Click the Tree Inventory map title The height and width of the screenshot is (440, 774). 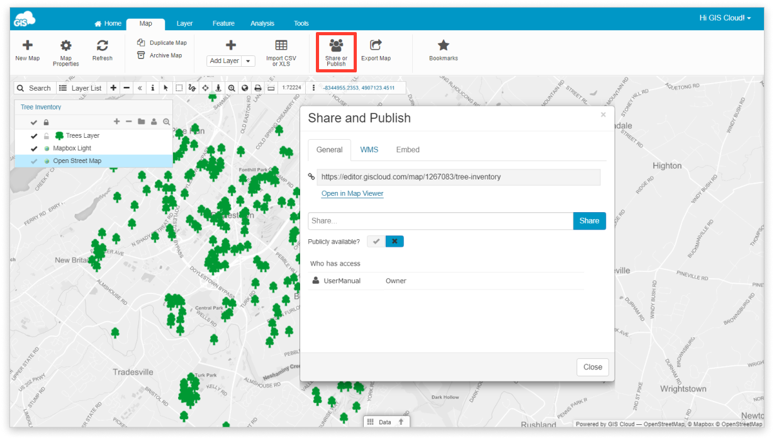(41, 107)
